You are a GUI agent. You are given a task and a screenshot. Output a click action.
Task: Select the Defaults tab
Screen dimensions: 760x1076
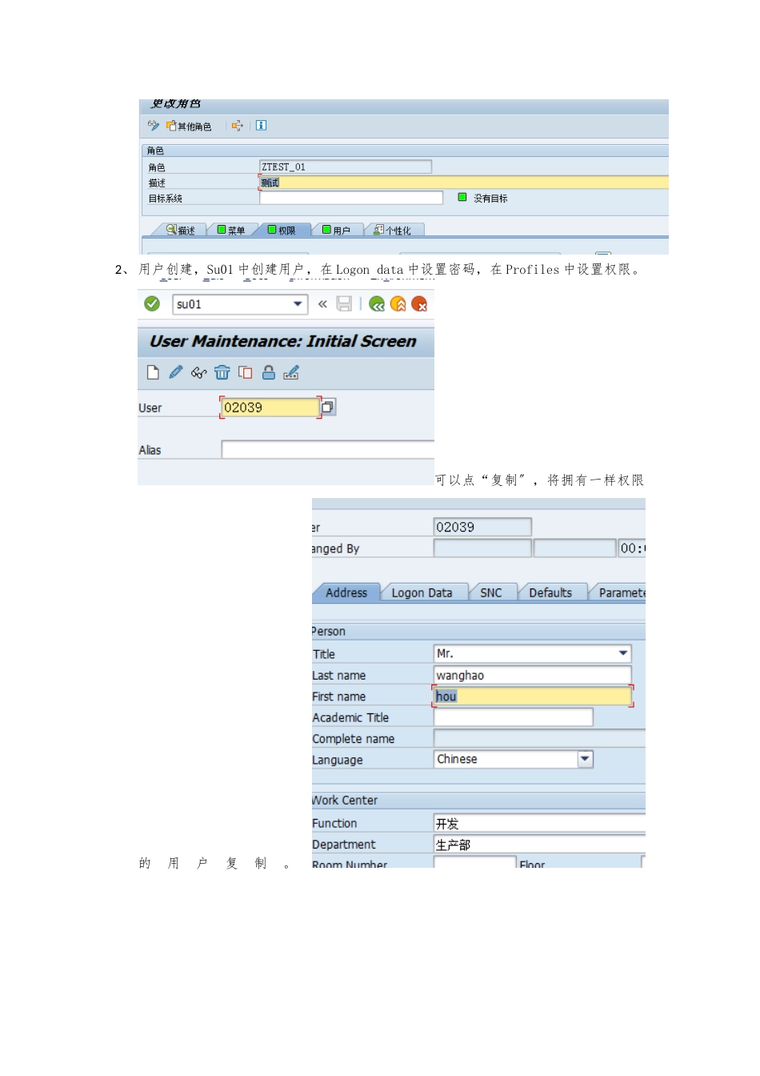[550, 592]
